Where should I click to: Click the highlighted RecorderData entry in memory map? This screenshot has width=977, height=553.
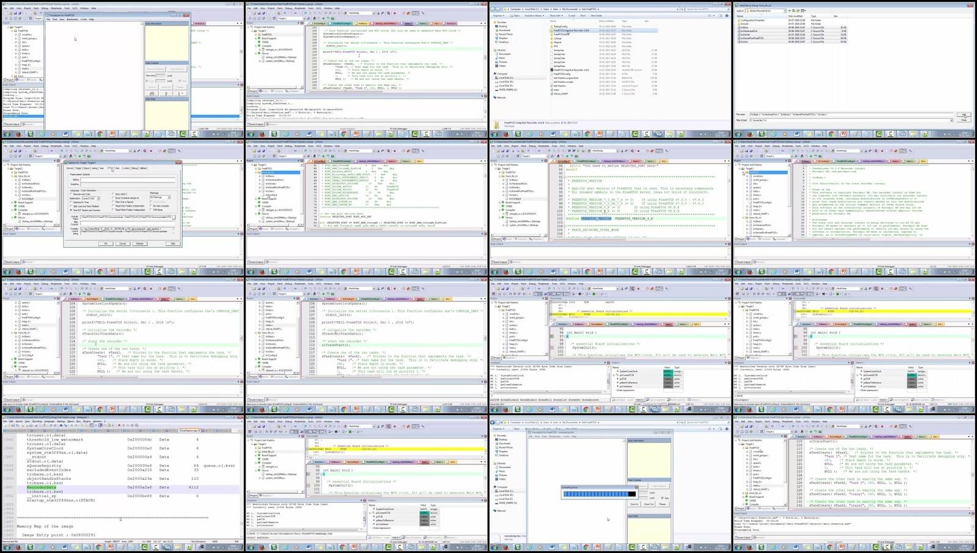click(41, 487)
